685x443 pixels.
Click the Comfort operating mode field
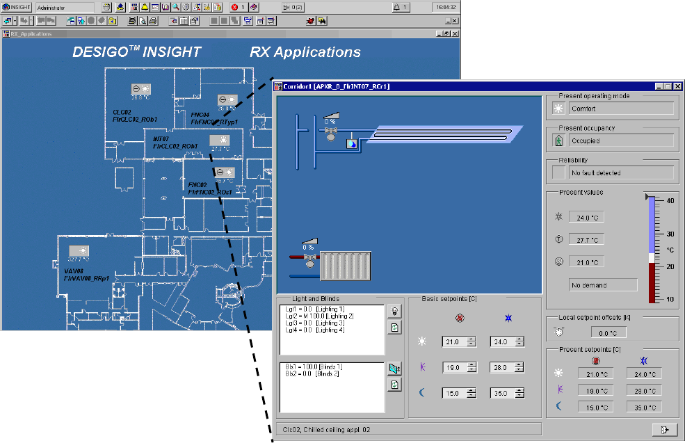pyautogui.click(x=621, y=108)
